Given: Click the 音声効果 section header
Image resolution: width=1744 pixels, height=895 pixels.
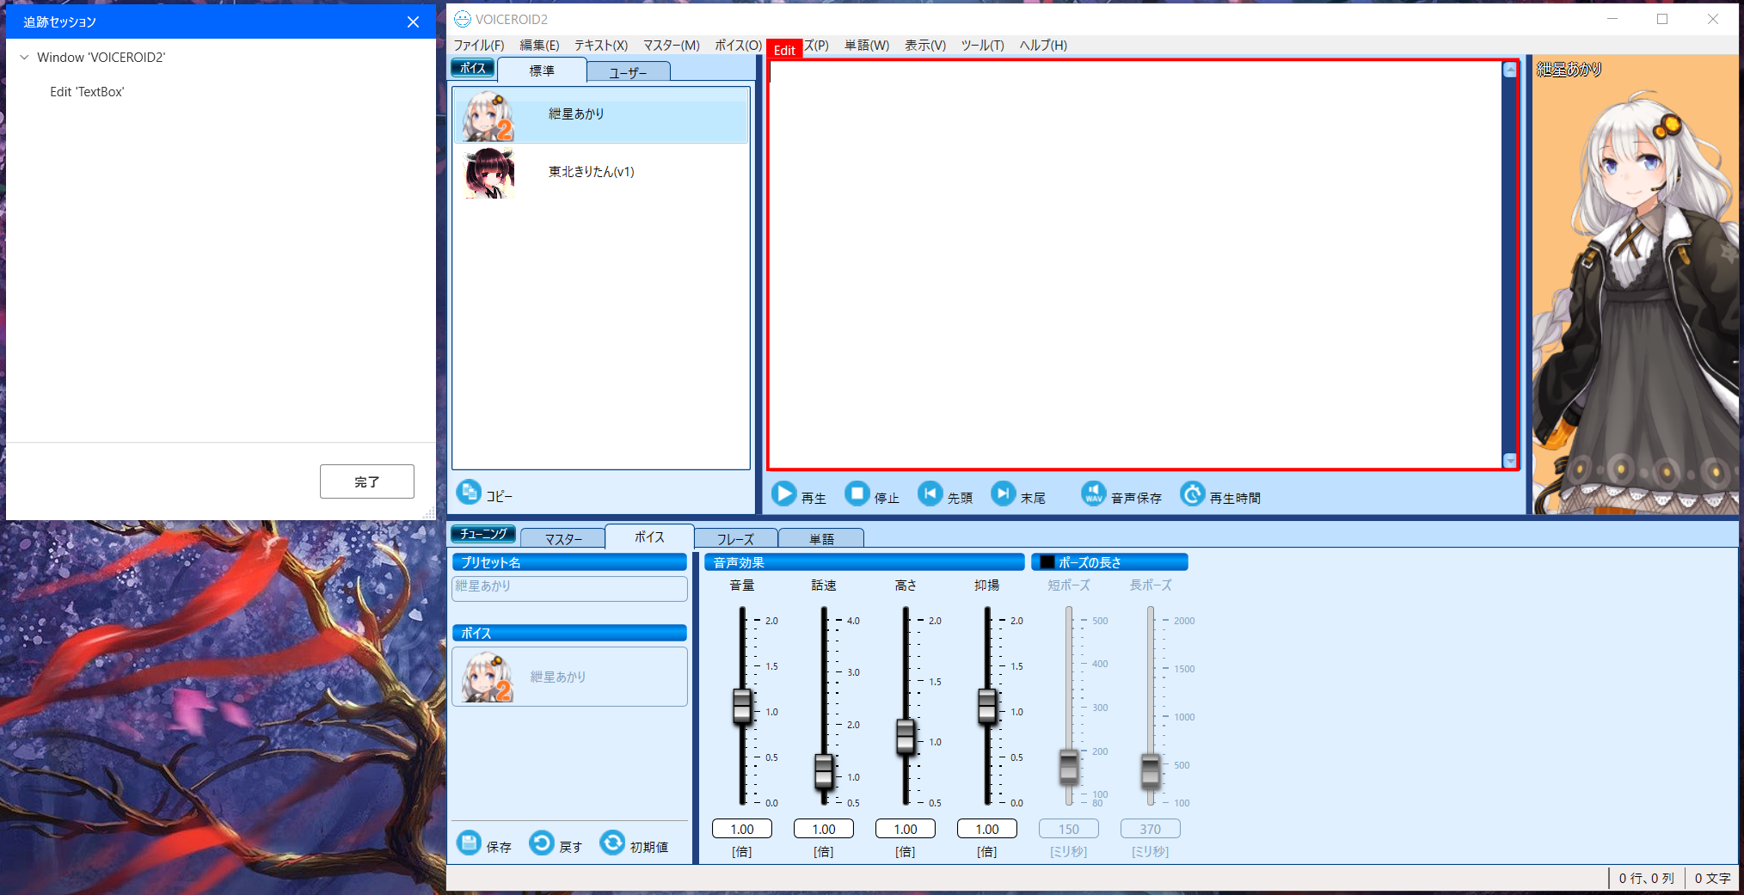Looking at the screenshot, I should click(x=864, y=562).
